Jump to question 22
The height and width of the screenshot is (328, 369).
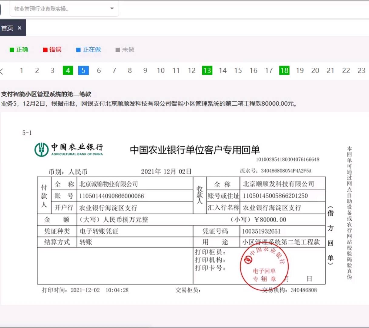346,70
